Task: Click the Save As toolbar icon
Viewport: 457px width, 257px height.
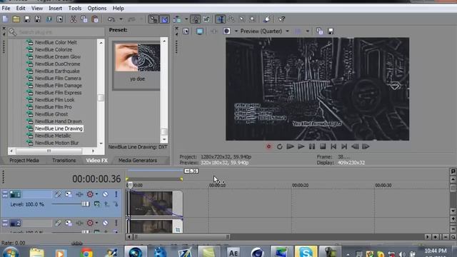Action: pyautogui.click(x=38, y=19)
